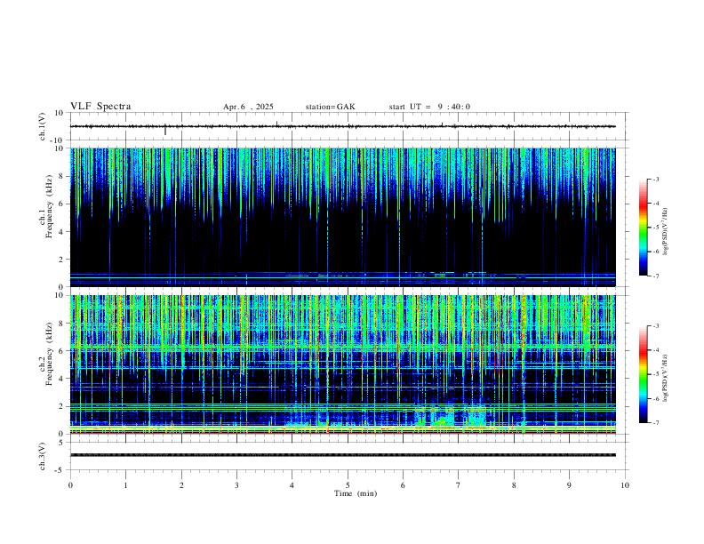Image resolution: width=704 pixels, height=544 pixels.
Task: Select the ch.2 "Frequency (kHz)" axis label
Action: pyautogui.click(x=50, y=354)
